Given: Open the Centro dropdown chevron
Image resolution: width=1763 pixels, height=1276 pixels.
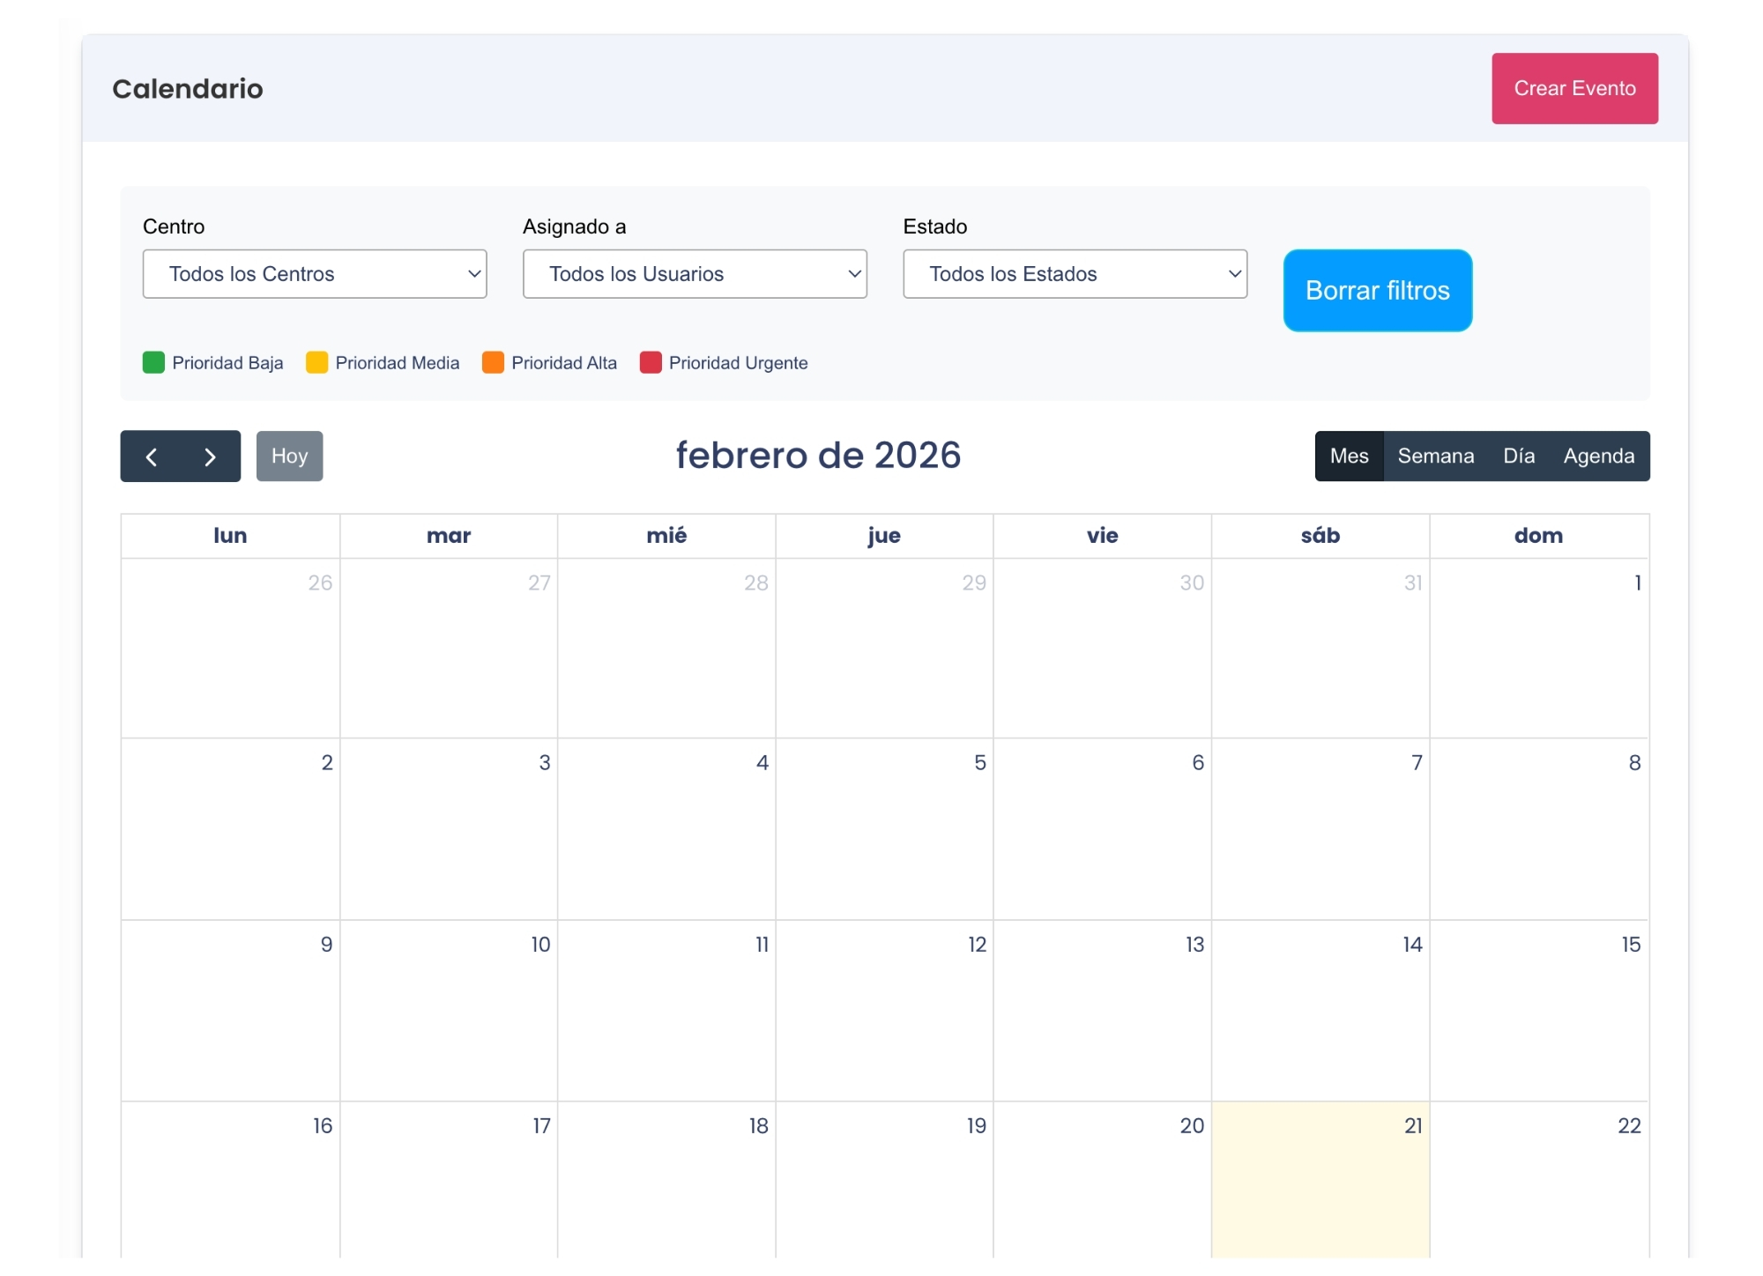Looking at the screenshot, I should (474, 274).
